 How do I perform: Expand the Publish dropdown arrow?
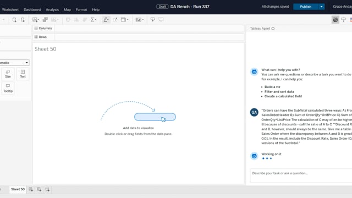click(x=321, y=7)
